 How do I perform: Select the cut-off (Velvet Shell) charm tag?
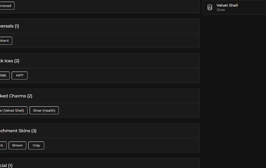[x=13, y=110]
